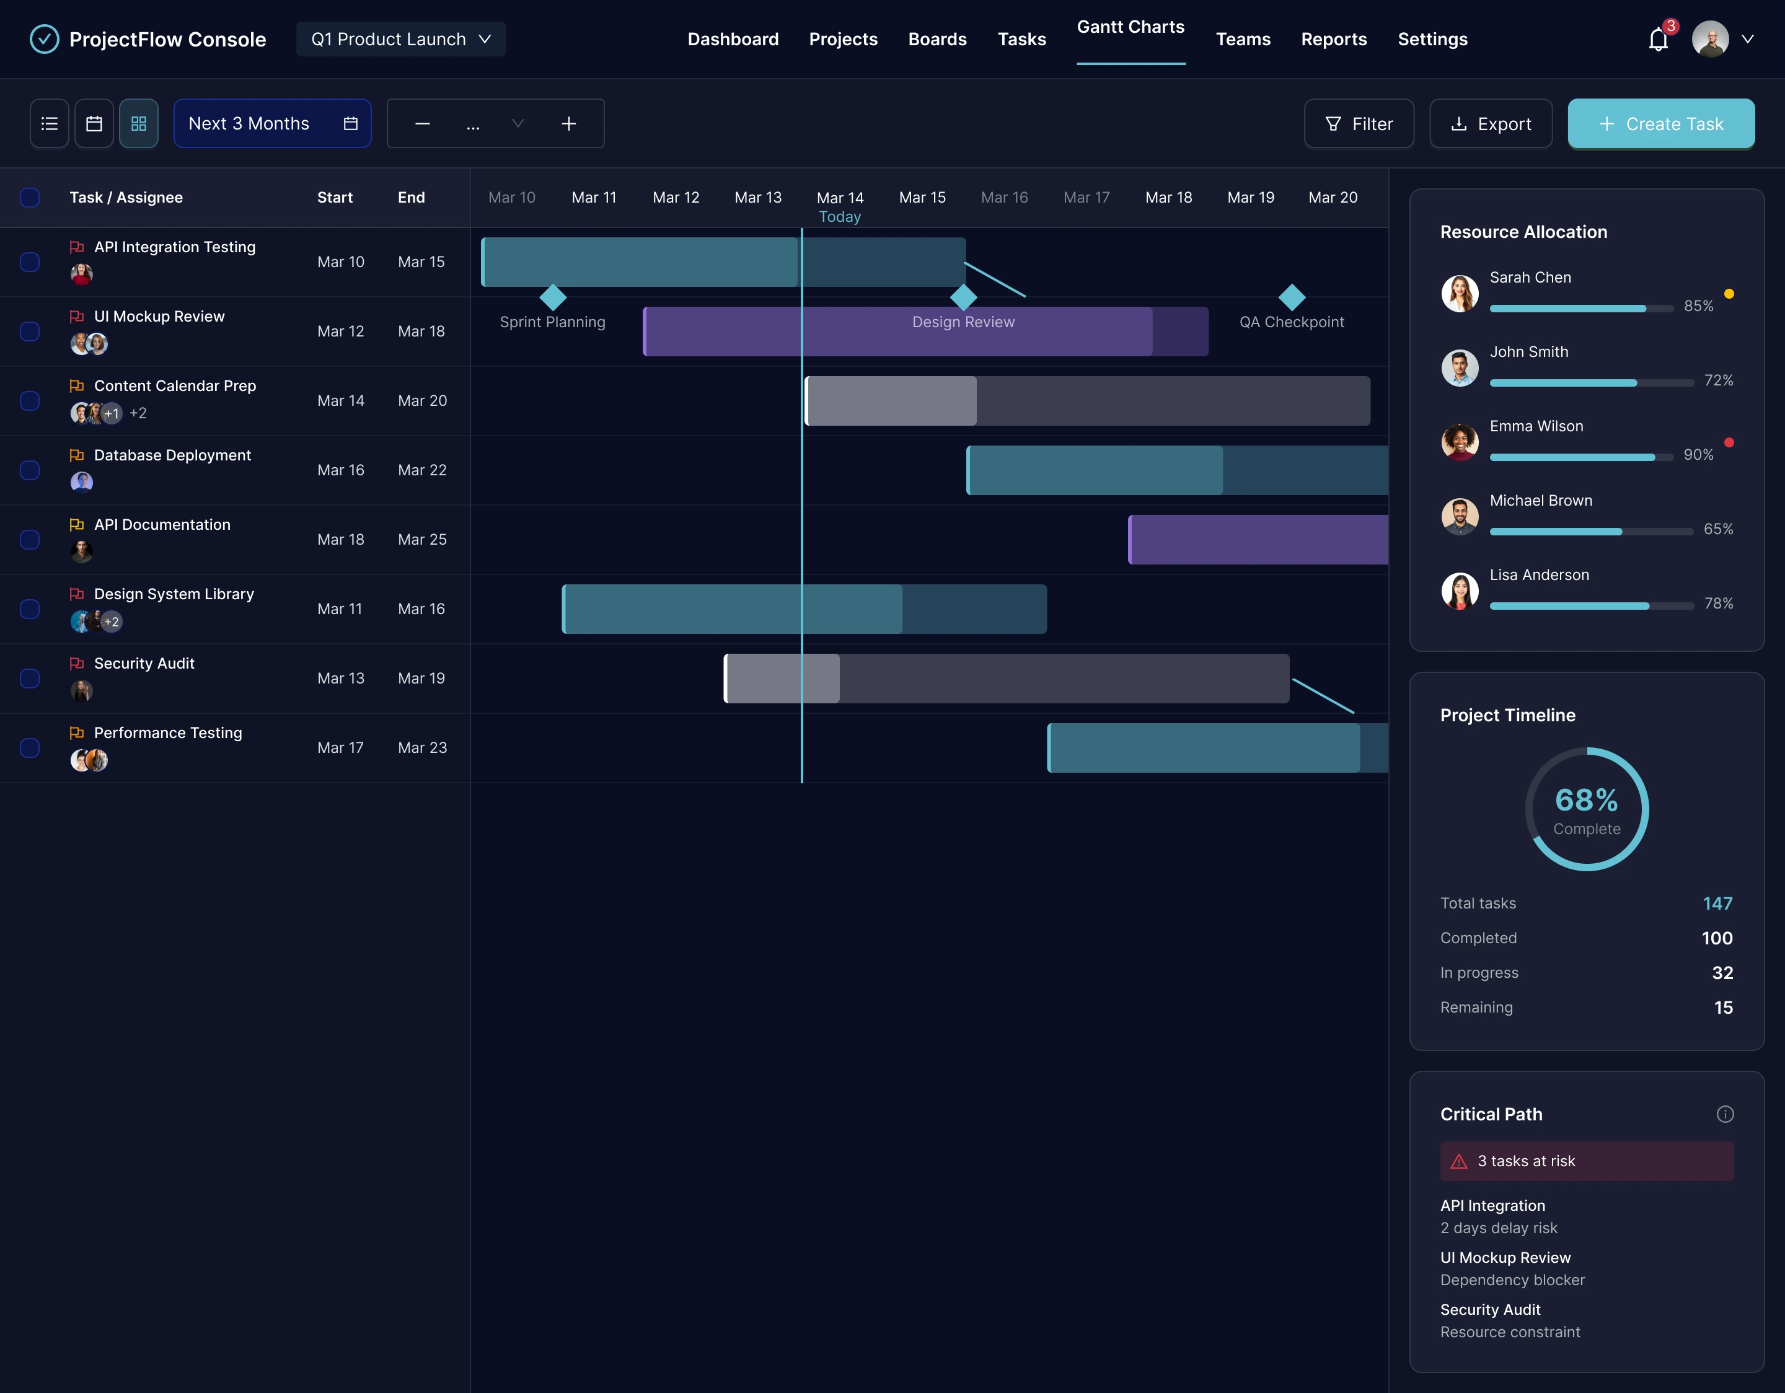Zoom out with the minus icon
1785x1393 pixels.
[x=423, y=123]
